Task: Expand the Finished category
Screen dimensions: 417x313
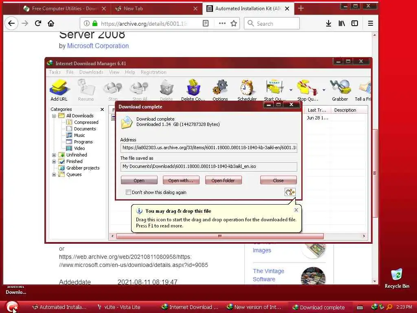Action: click(54, 161)
